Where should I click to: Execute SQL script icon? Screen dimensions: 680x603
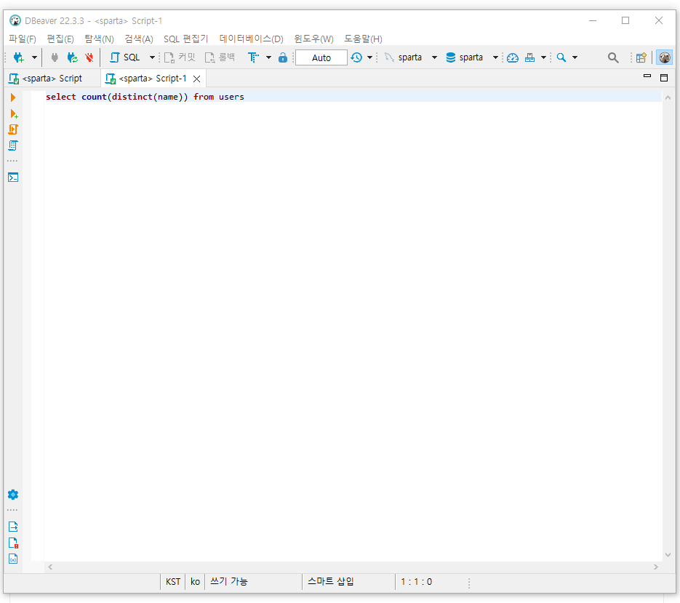pyautogui.click(x=13, y=129)
